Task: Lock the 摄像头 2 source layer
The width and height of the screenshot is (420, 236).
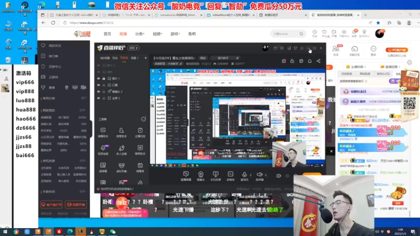Action: [103, 91]
